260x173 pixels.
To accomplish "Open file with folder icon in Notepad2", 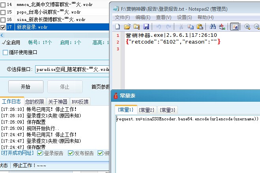I will [127, 27].
